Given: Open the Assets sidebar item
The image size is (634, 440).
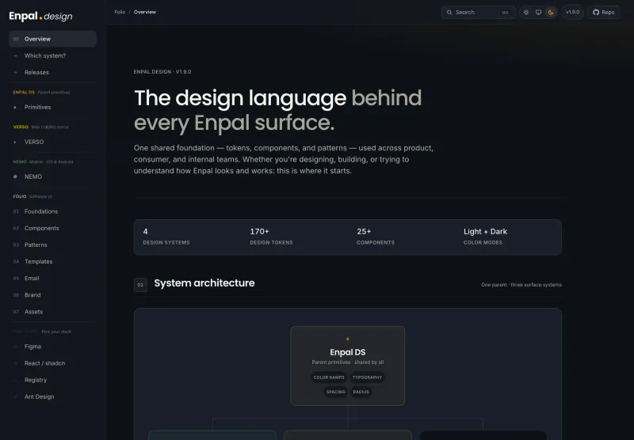Looking at the screenshot, I should click(52, 312).
